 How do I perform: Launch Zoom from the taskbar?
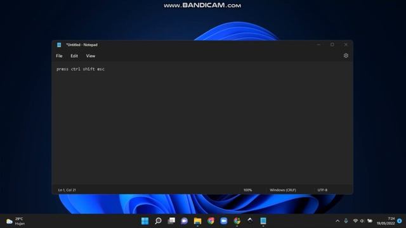(x=224, y=221)
